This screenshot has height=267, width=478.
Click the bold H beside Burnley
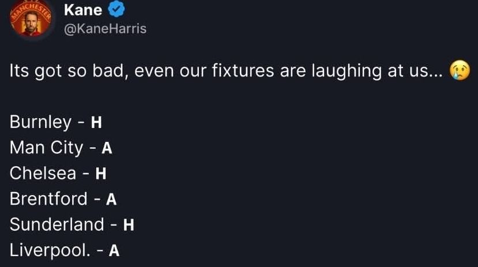click(97, 123)
